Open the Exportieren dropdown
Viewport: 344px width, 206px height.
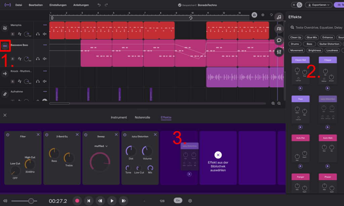click(319, 5)
